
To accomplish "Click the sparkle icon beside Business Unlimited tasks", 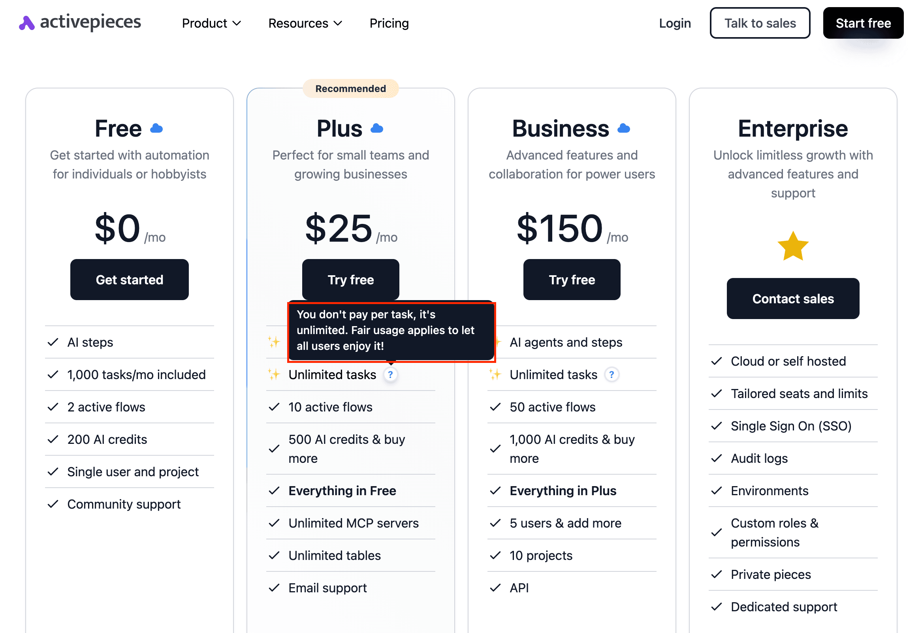I will coord(495,374).
